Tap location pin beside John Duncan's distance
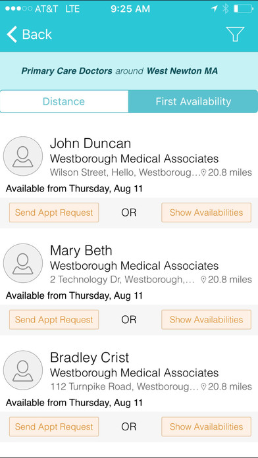 (x=203, y=172)
